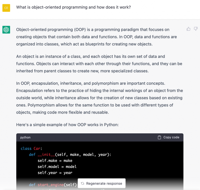This screenshot has height=190, width=200.
Task: Click the def keyword inside the code block
Action: pos(32,155)
